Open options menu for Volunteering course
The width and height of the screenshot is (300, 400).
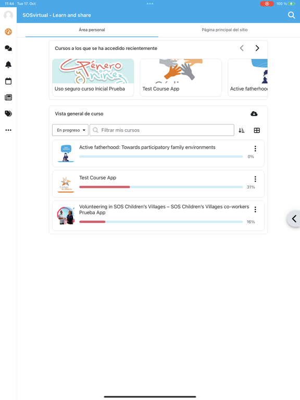point(255,209)
